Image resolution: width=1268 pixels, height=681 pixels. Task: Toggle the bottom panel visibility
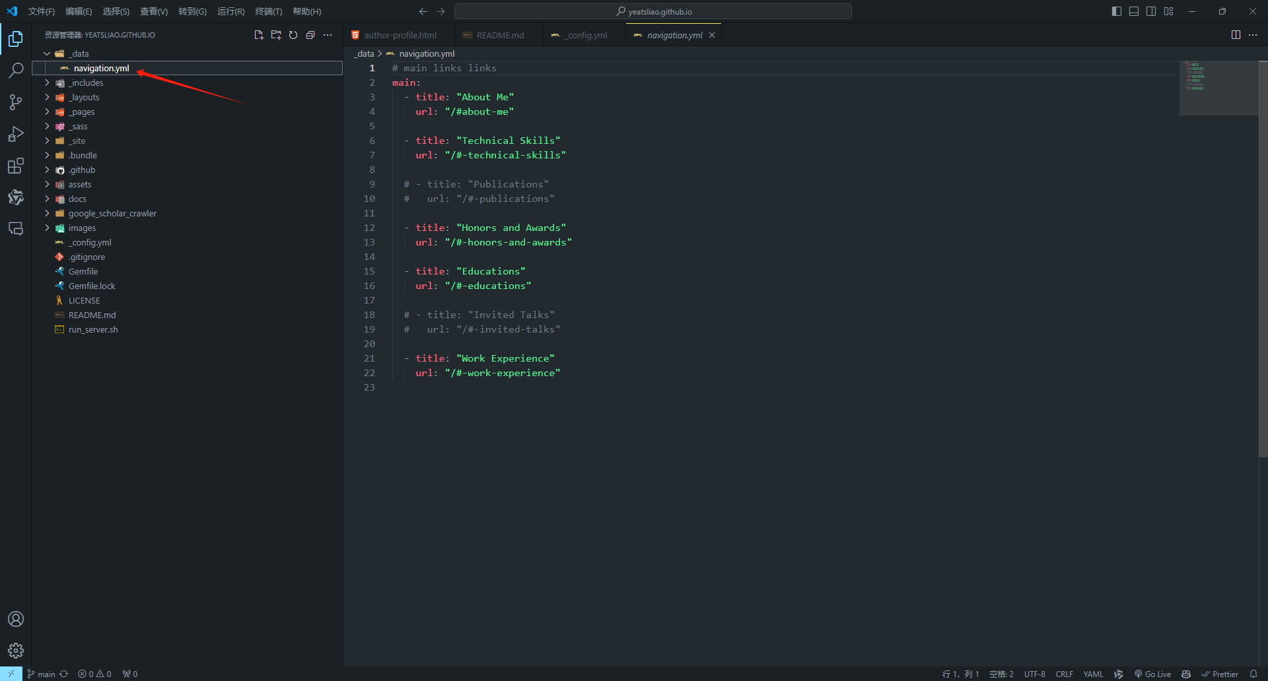click(x=1134, y=11)
